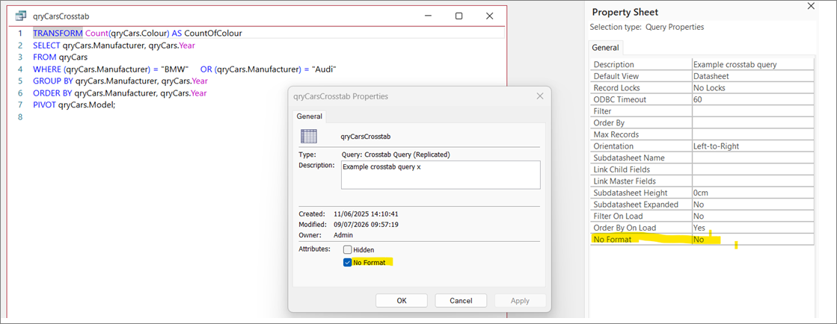Select the General tab in Properties dialog

(x=309, y=116)
